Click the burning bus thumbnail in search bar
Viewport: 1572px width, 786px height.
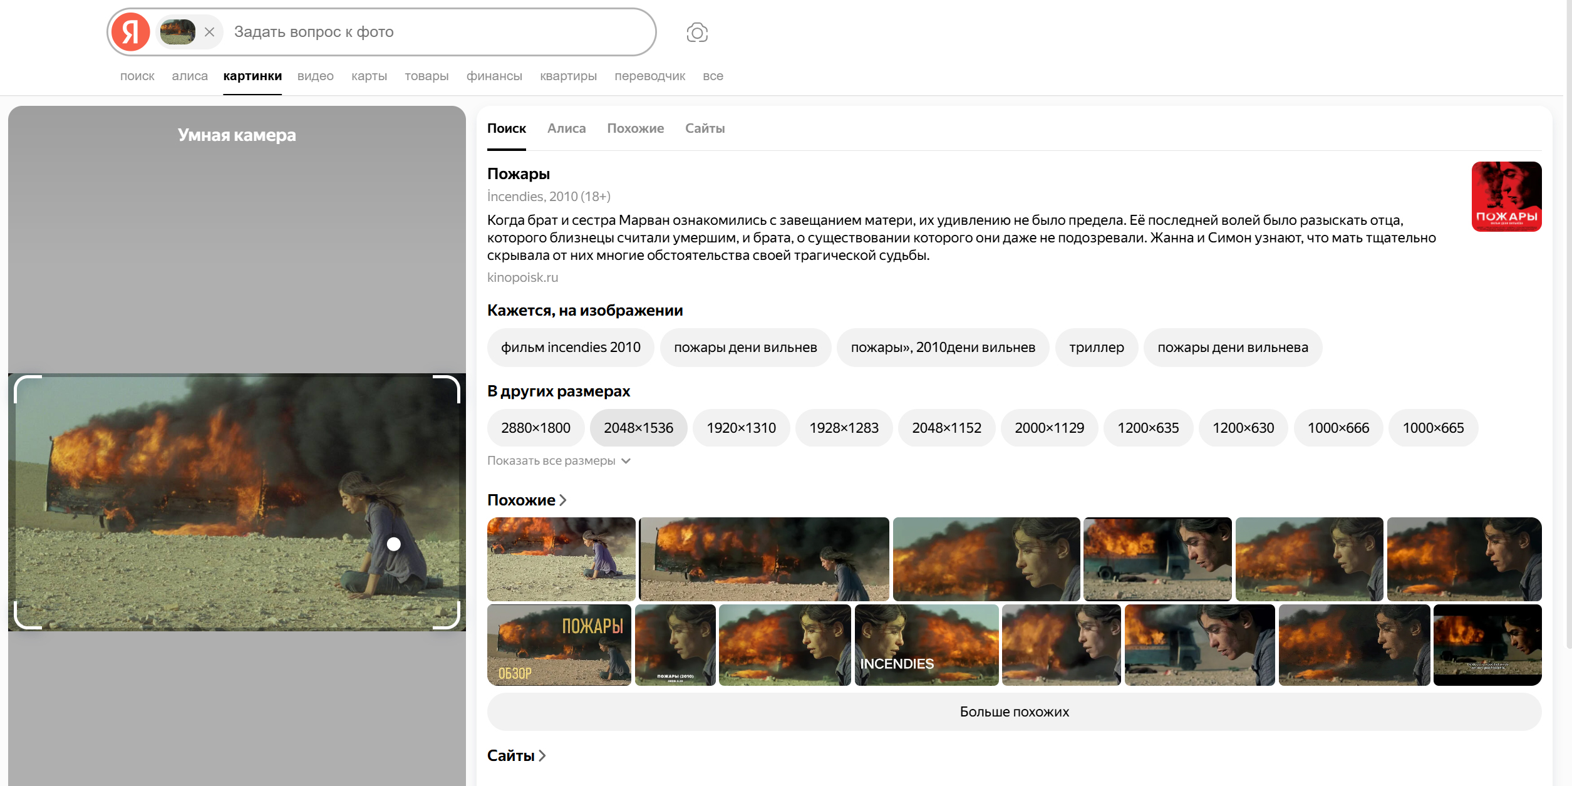(178, 32)
